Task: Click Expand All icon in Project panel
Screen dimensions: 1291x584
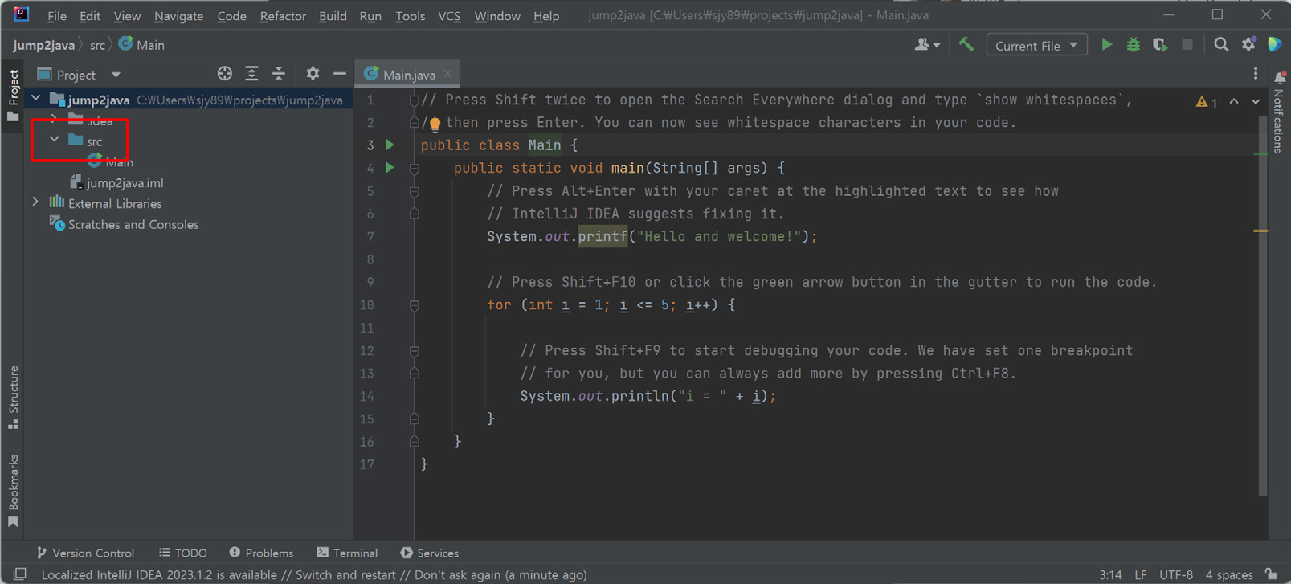Action: click(251, 74)
